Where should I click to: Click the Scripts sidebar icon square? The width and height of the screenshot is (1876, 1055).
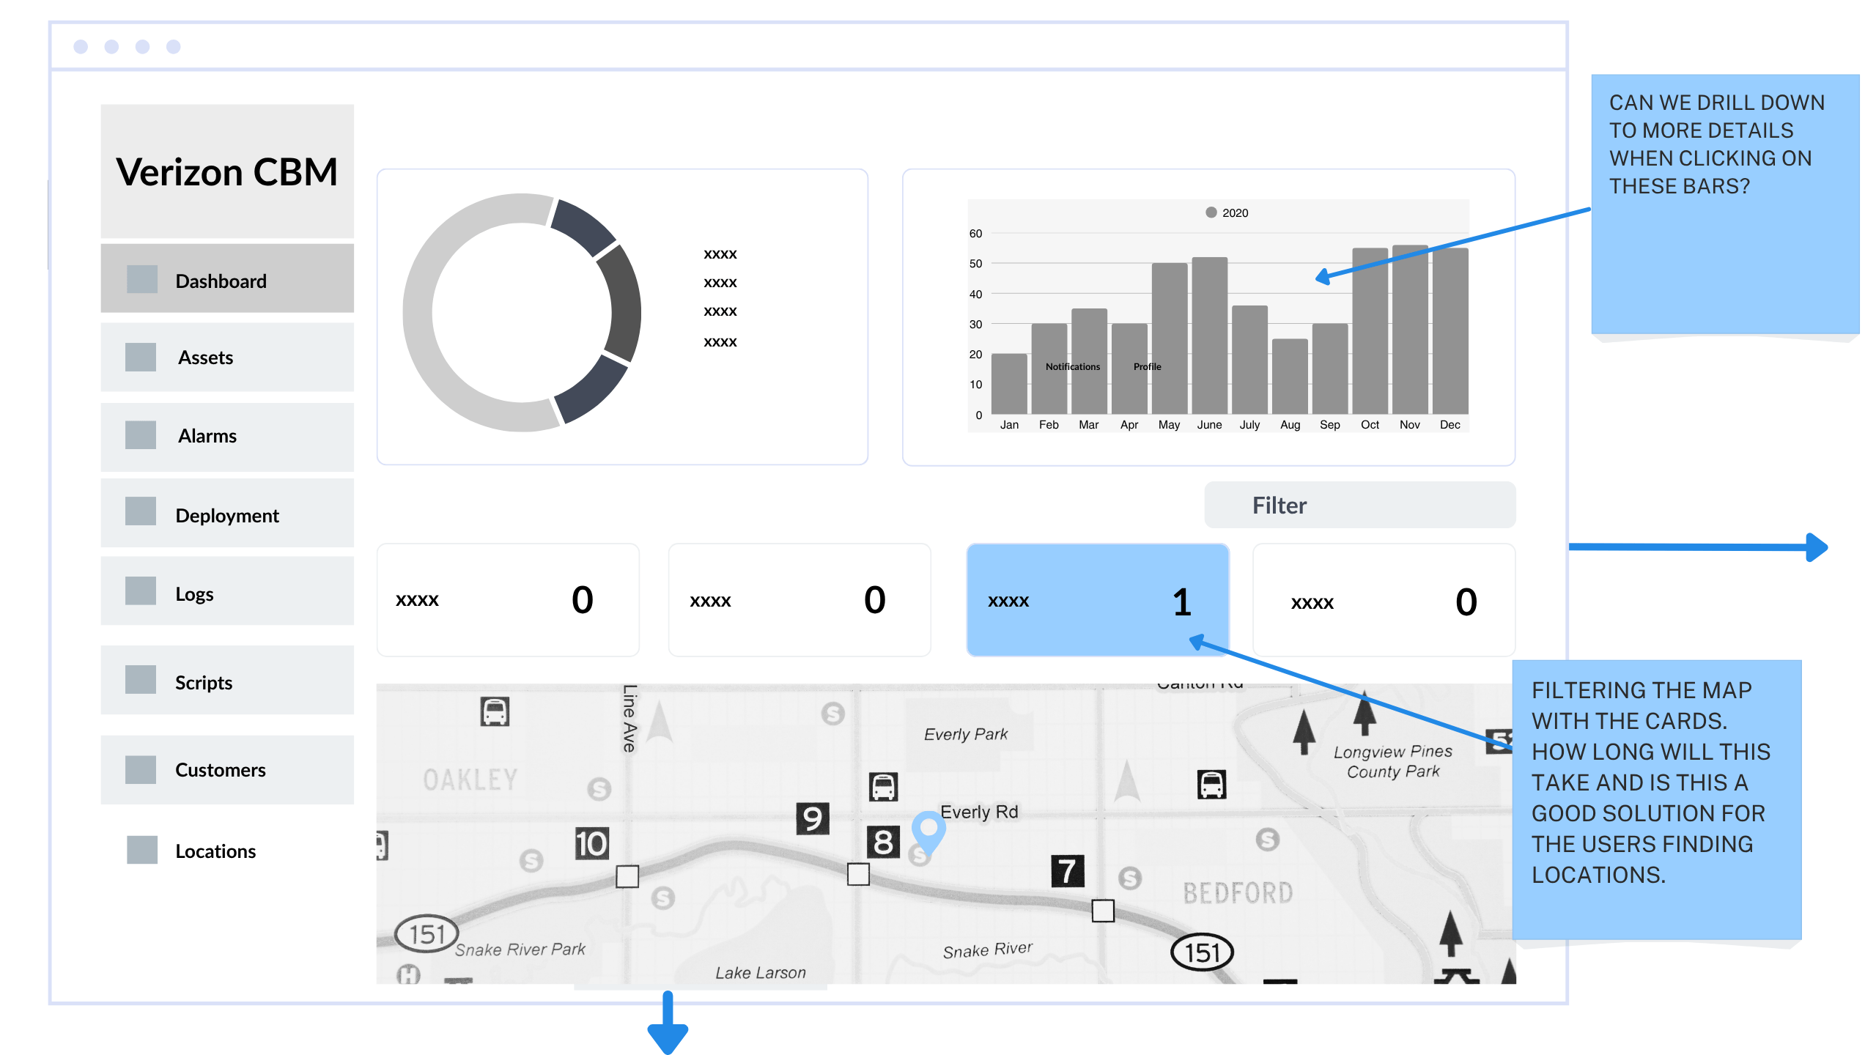(140, 680)
